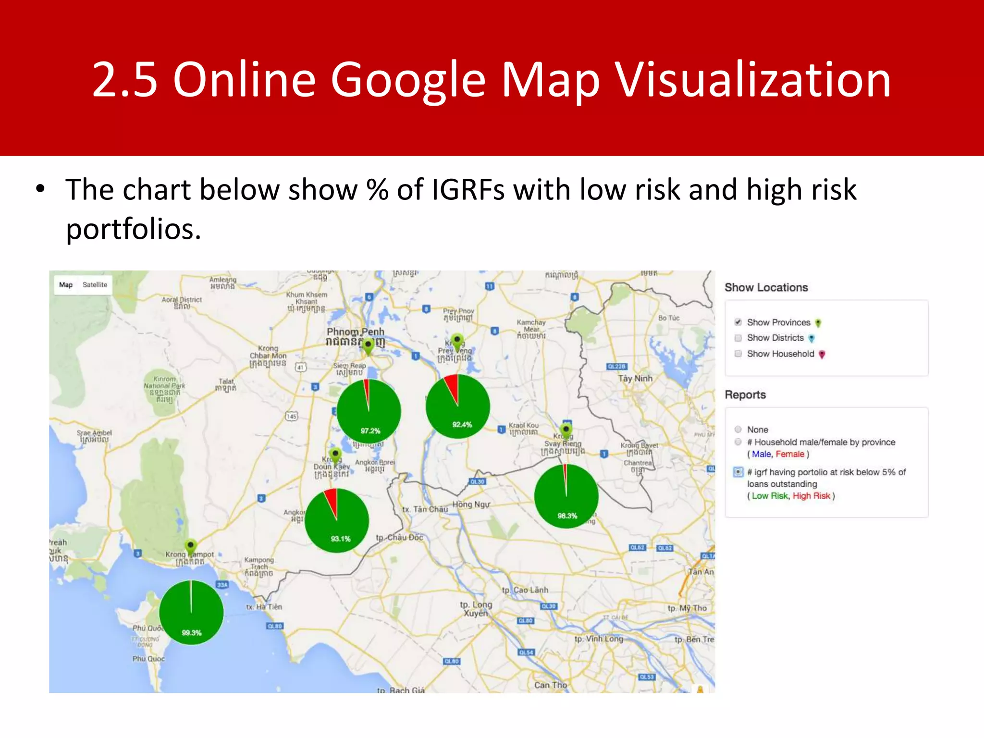Click the Krong Kampot province map pin
Screen dimensions: 984x738
click(x=191, y=547)
